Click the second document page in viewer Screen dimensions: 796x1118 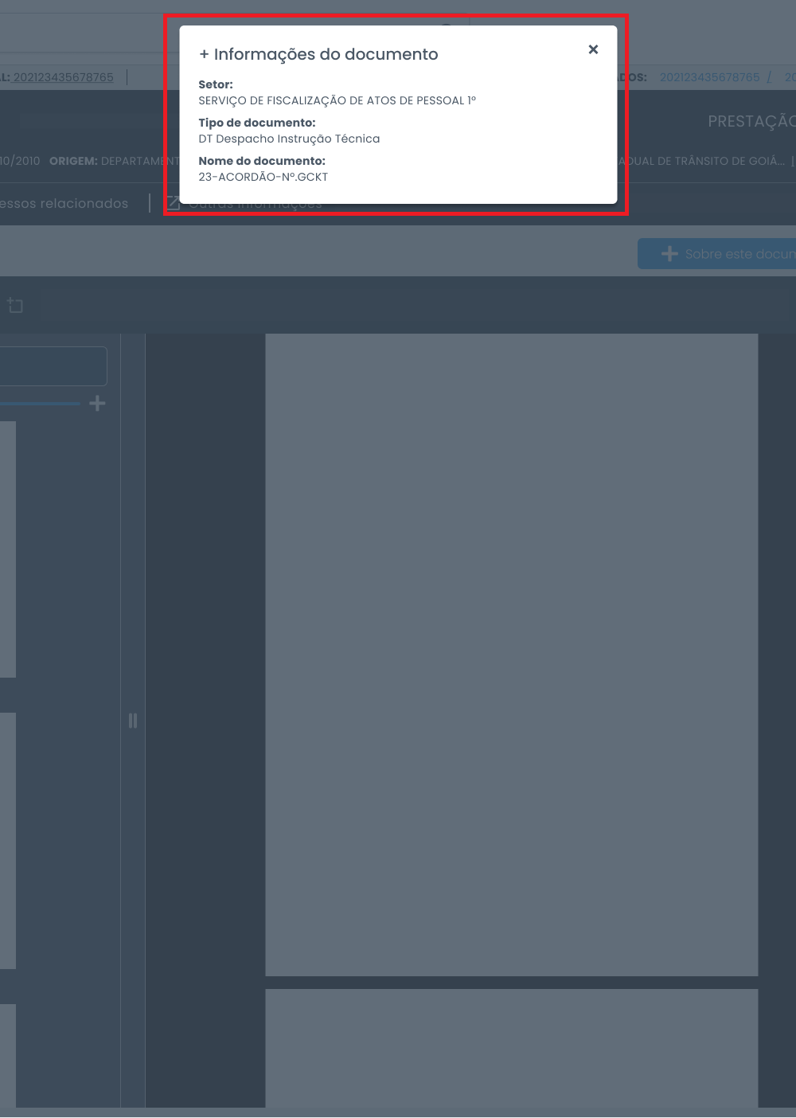(511, 1047)
